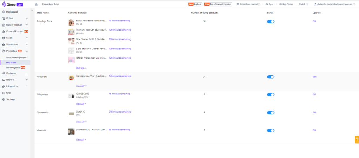Click '216 minutes remaining' text

[120, 112]
